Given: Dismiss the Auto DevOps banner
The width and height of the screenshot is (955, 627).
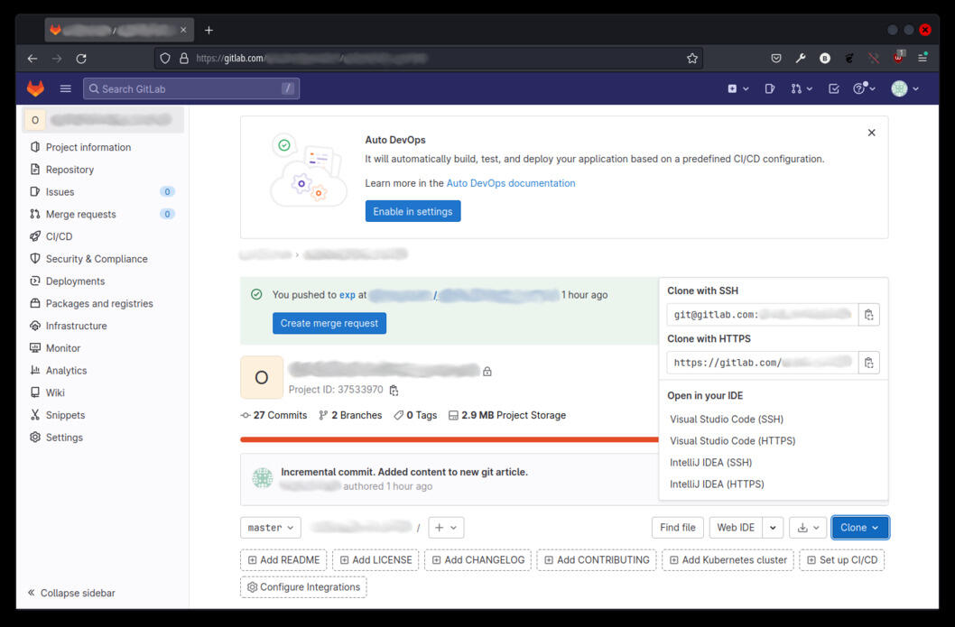Looking at the screenshot, I should [872, 133].
